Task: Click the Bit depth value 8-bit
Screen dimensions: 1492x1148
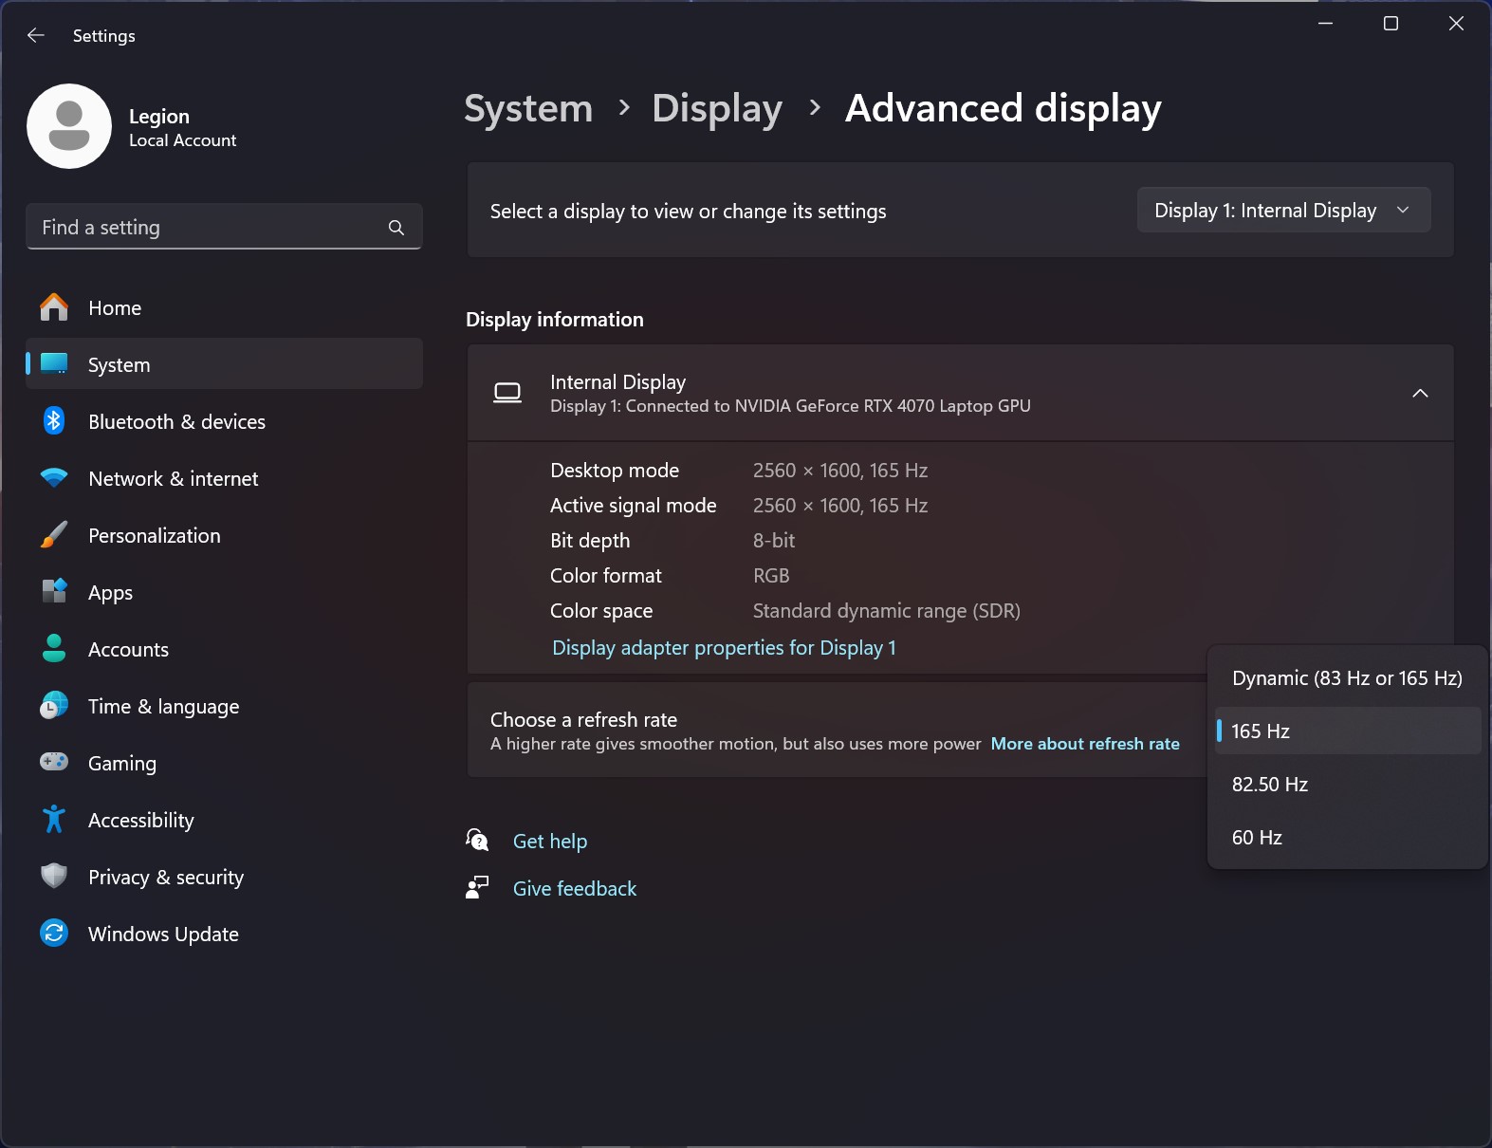Action: pos(774,540)
